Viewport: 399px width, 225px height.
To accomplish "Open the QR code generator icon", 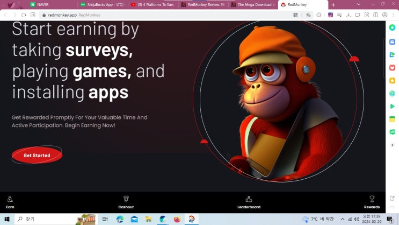I will (x=295, y=15).
